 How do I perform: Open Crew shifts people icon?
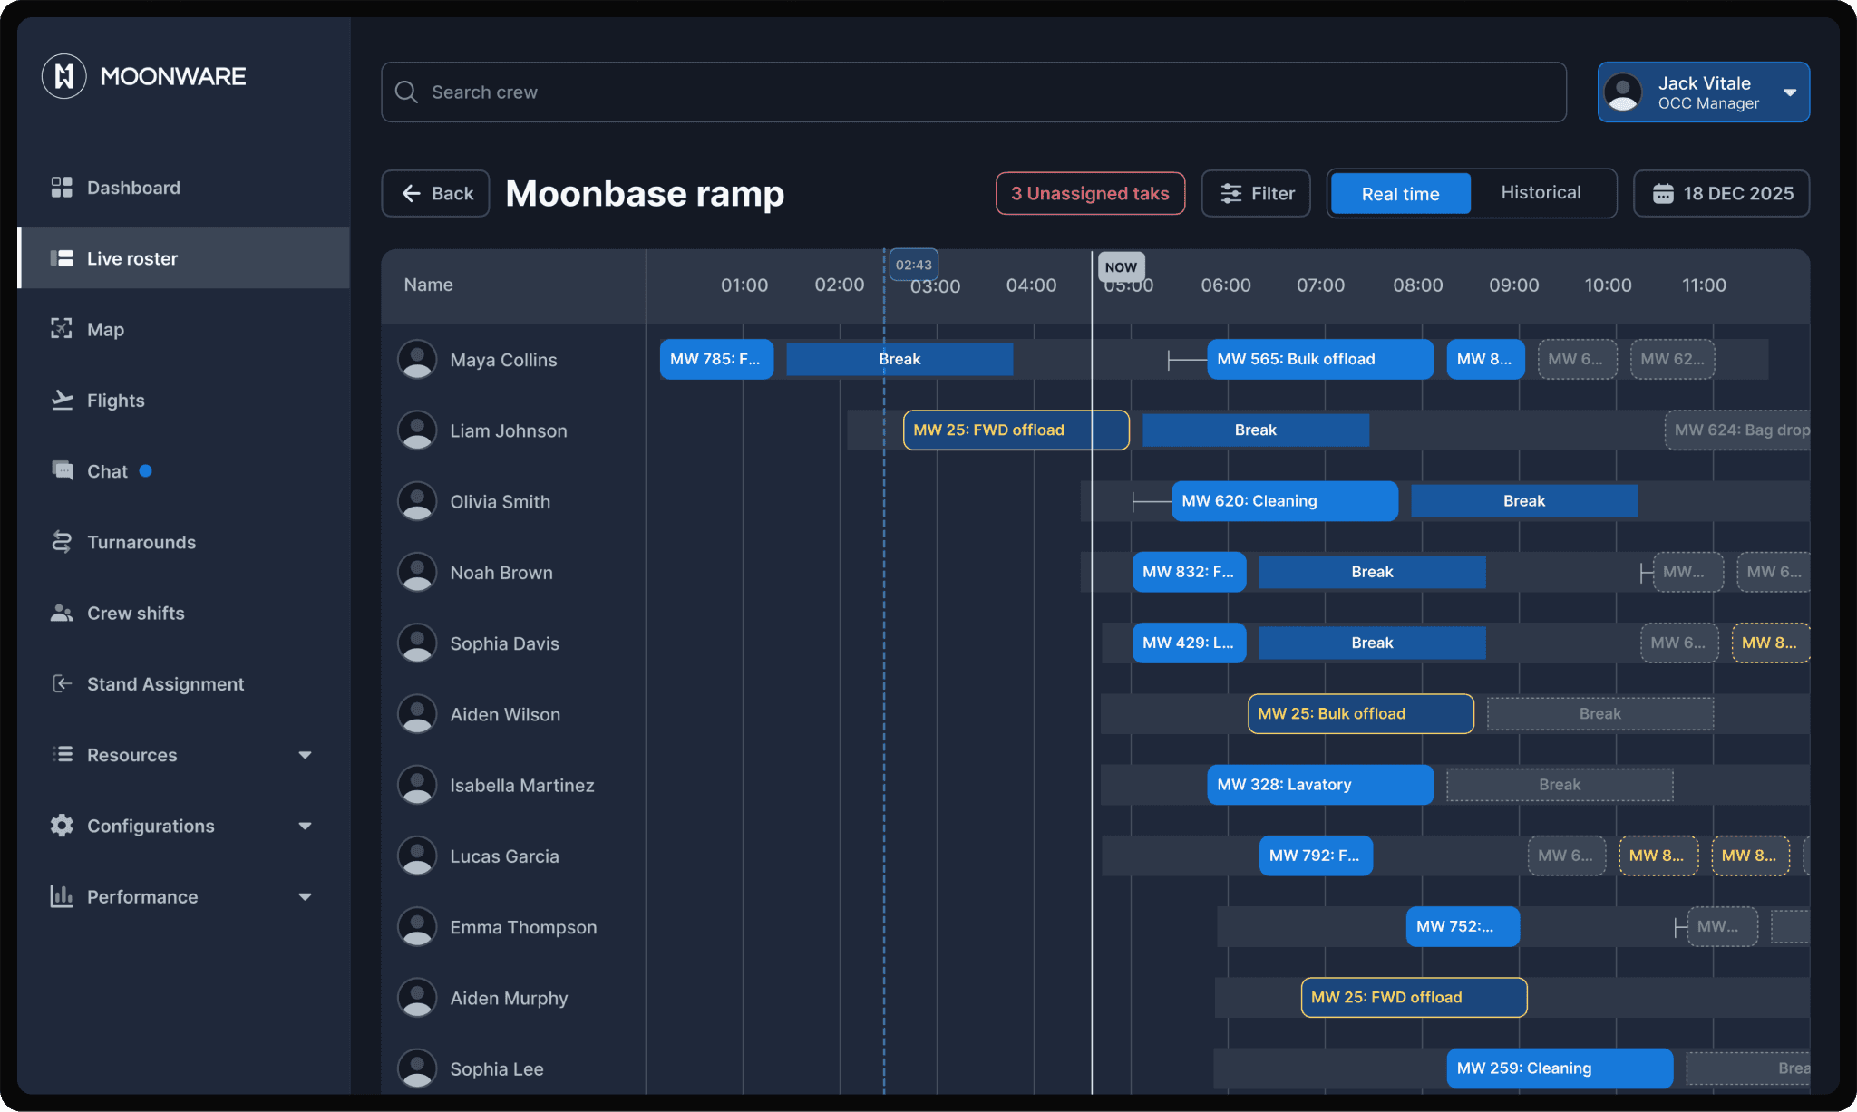pyautogui.click(x=62, y=613)
